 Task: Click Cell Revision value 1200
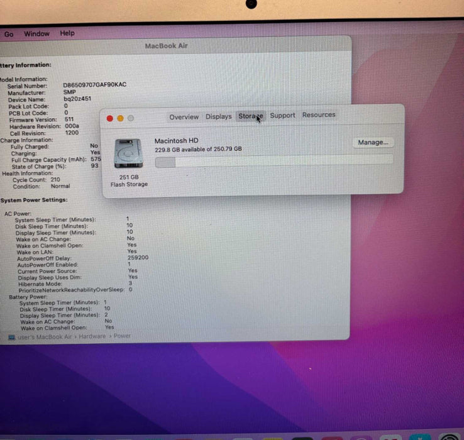click(72, 133)
